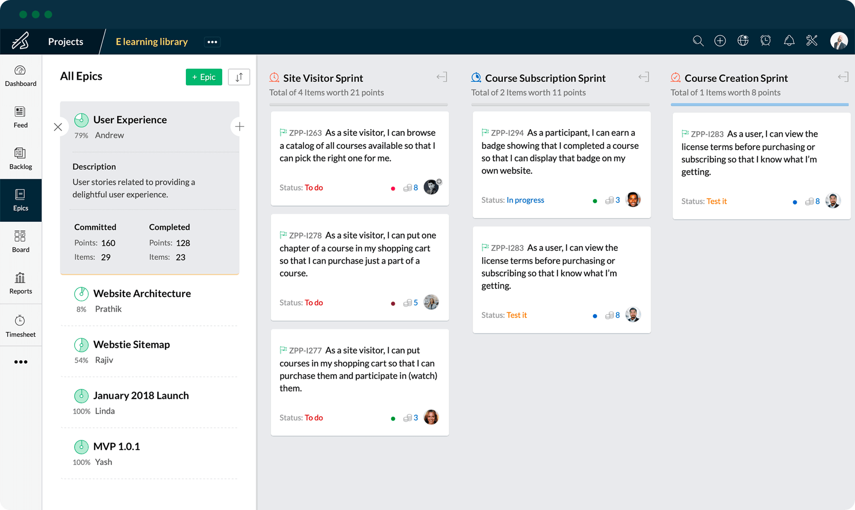Select the Feed icon in the sidebar

[x=20, y=117]
